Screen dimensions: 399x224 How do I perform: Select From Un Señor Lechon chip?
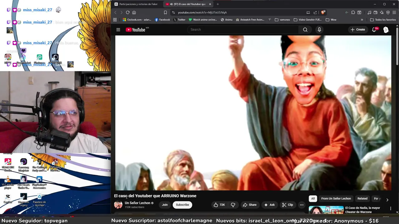pyautogui.click(x=336, y=198)
